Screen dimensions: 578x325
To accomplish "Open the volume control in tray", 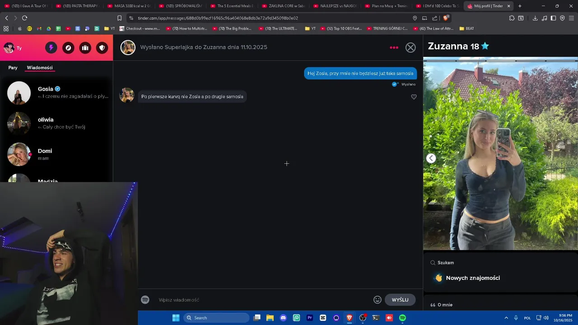I will pyautogui.click(x=546, y=318).
